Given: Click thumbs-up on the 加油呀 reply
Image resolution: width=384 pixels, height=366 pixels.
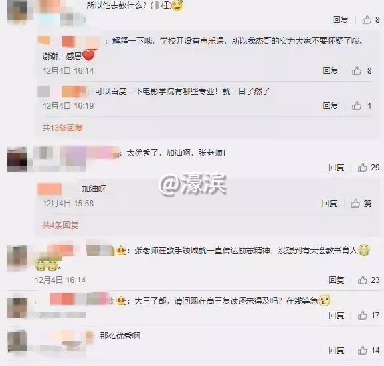Looking at the screenshot, I should click(355, 203).
